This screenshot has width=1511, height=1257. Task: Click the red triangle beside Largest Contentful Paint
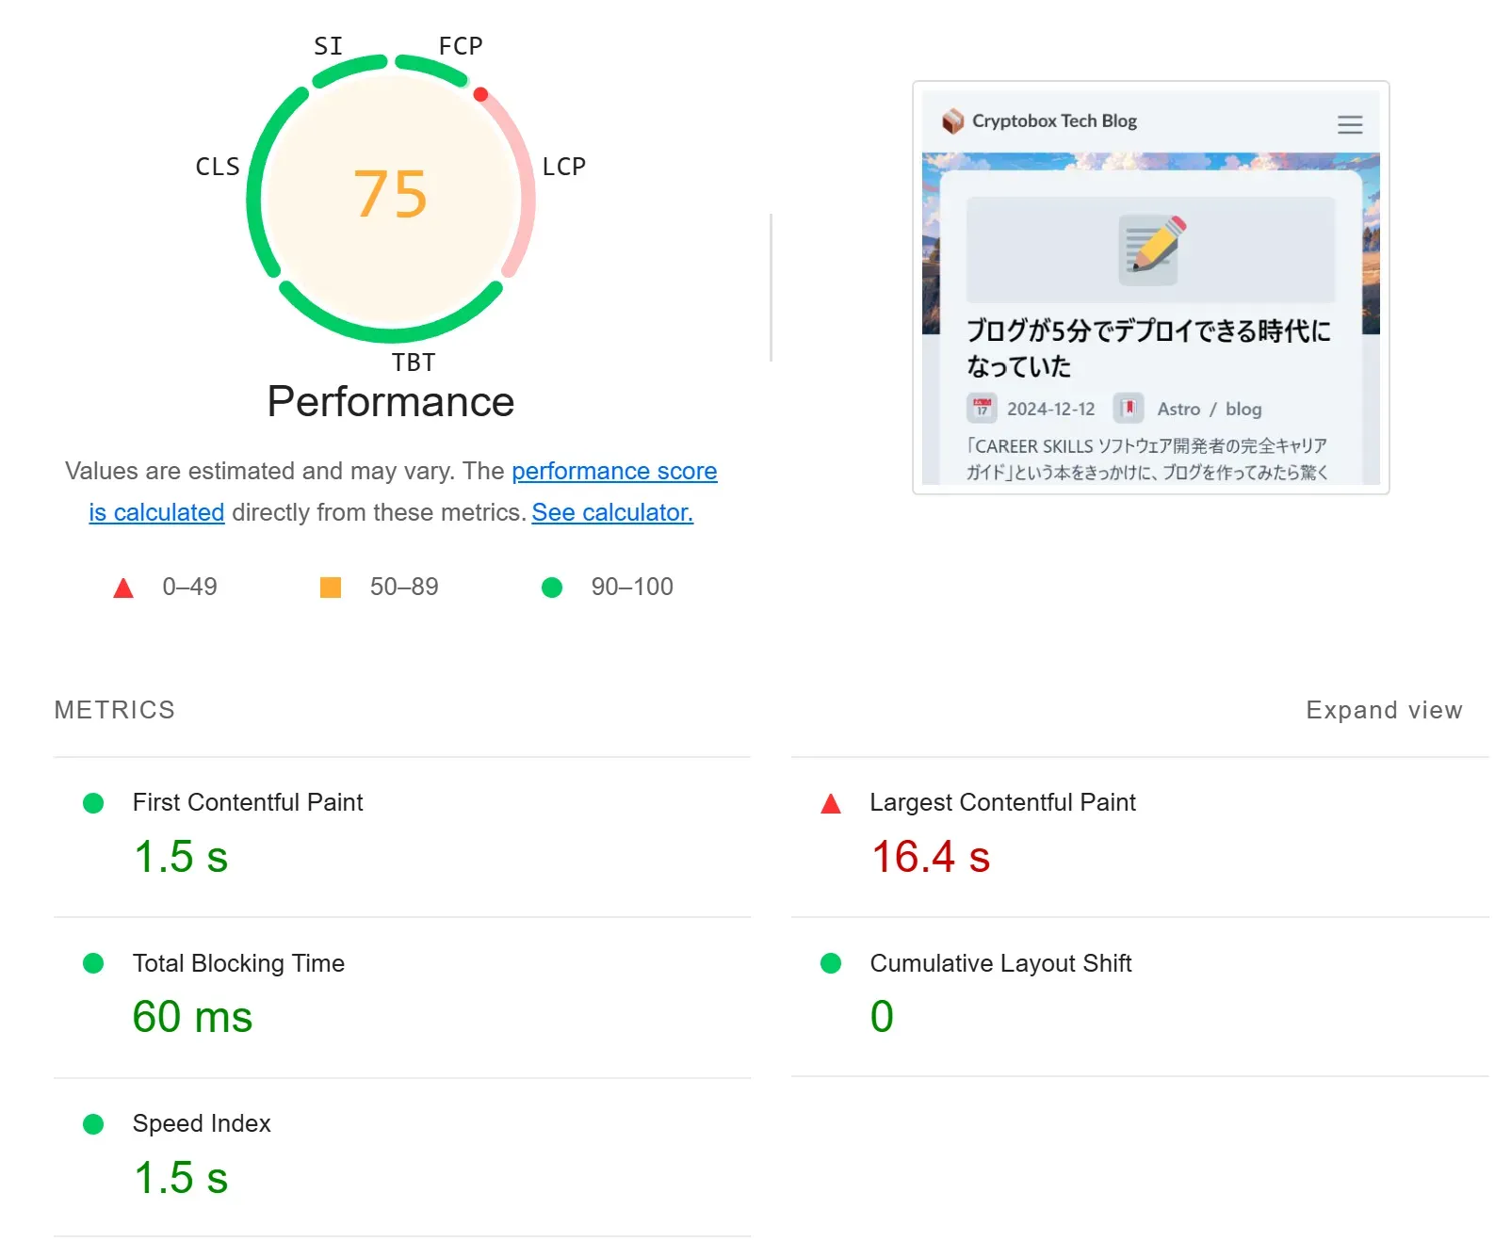click(x=831, y=804)
